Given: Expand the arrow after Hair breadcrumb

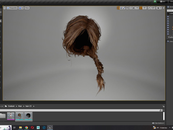Looking at the screenshot, I should tap(24, 106).
